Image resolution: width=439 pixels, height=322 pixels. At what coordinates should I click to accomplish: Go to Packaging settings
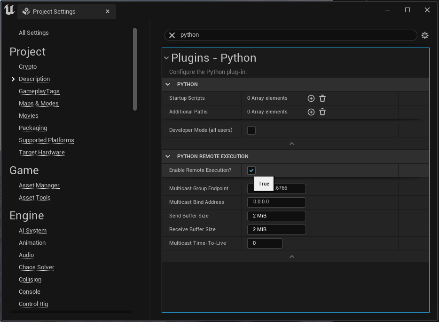[x=33, y=128]
